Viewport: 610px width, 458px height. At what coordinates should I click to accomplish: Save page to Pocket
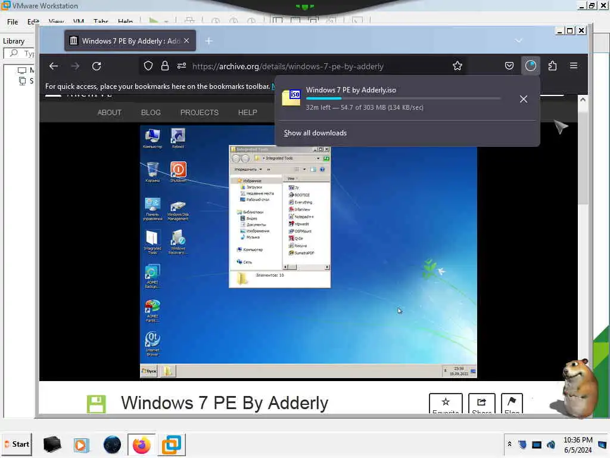tap(509, 66)
